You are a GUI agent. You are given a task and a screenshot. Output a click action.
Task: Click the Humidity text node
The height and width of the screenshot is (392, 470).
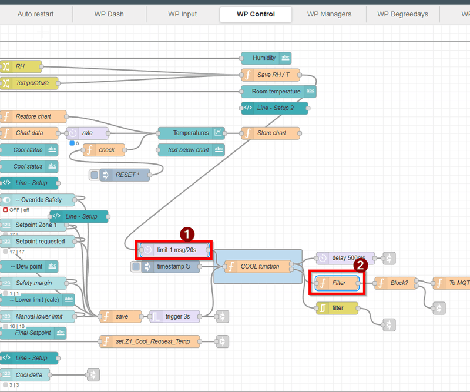pos(266,58)
